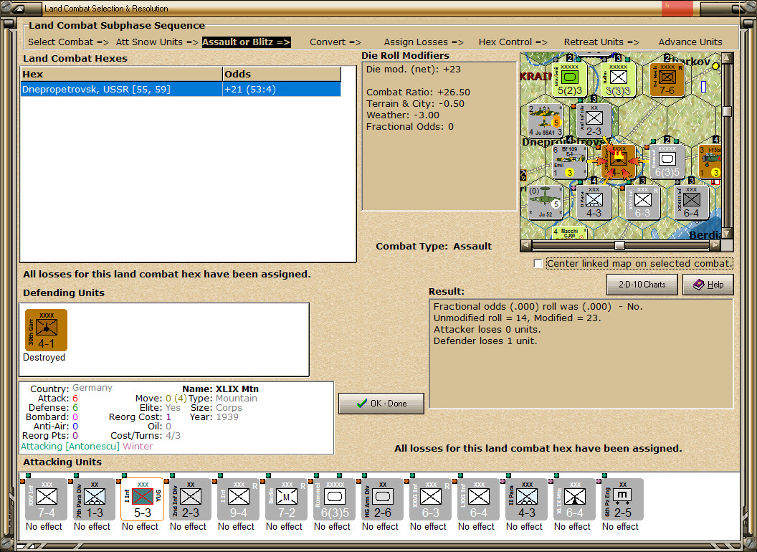Select the XXV Inf 7-4 attacking unit

47,500
